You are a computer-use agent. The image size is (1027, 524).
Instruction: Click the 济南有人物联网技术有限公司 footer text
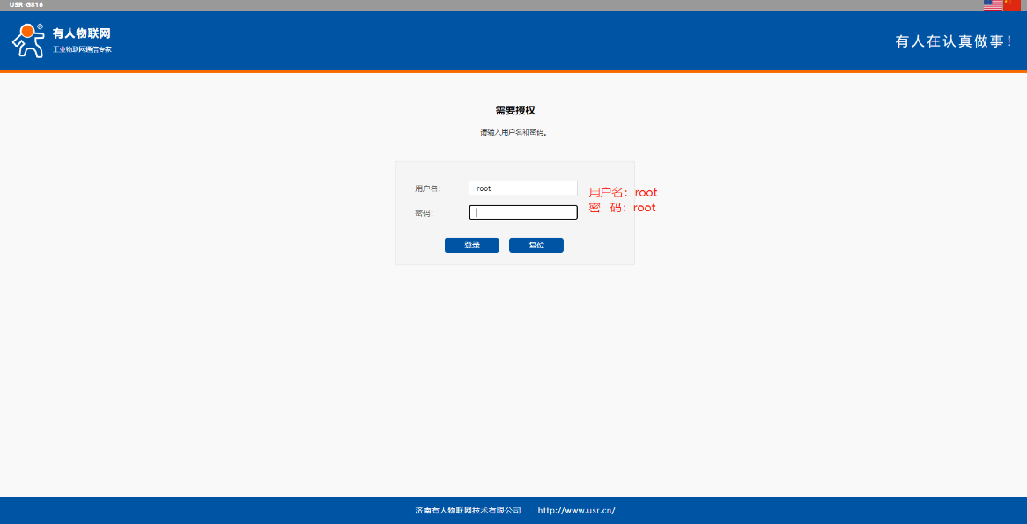[468, 510]
